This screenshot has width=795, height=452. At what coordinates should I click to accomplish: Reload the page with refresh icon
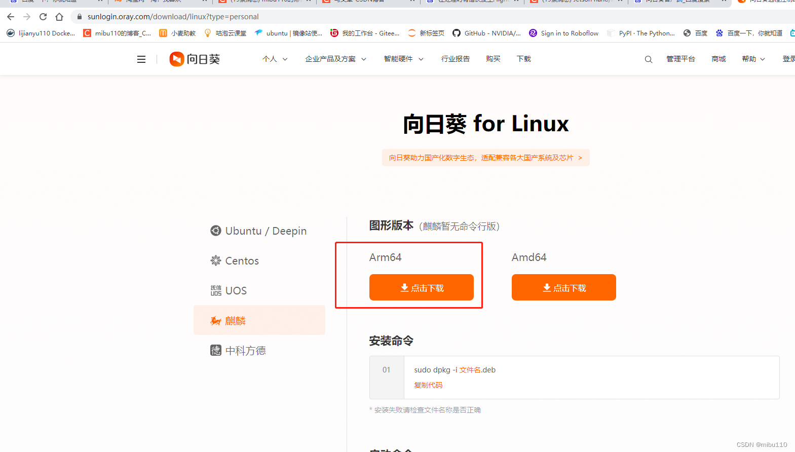click(x=43, y=17)
